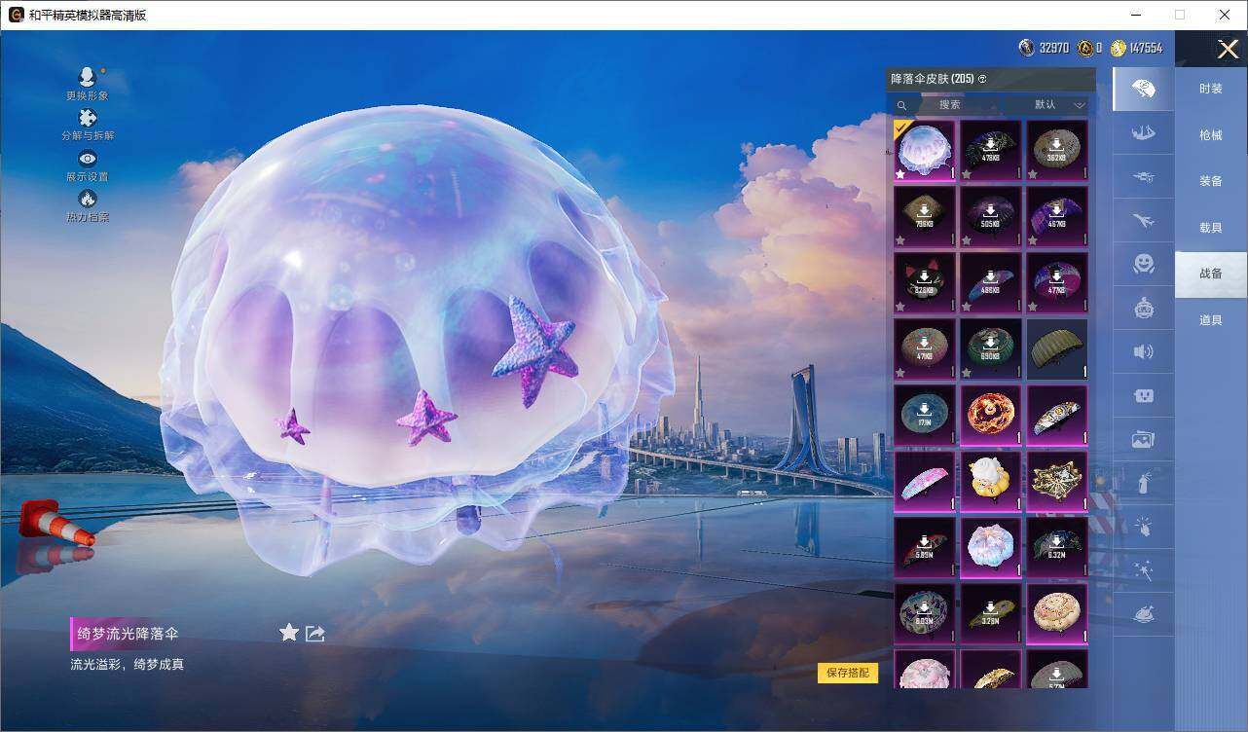The width and height of the screenshot is (1248, 732).
Task: Select the yellow duck parachute skin
Action: point(991,482)
